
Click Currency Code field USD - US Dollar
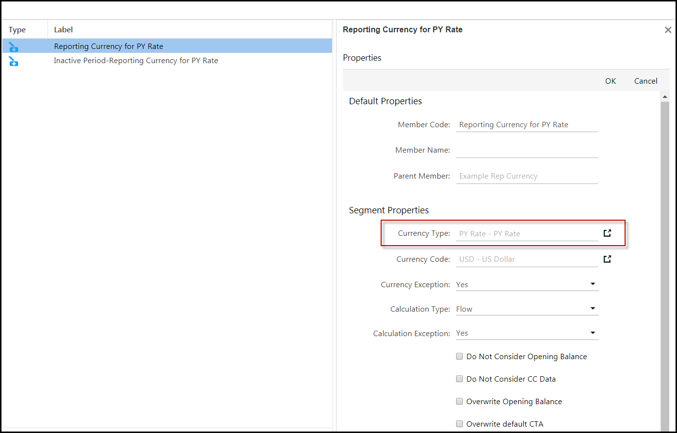(527, 259)
